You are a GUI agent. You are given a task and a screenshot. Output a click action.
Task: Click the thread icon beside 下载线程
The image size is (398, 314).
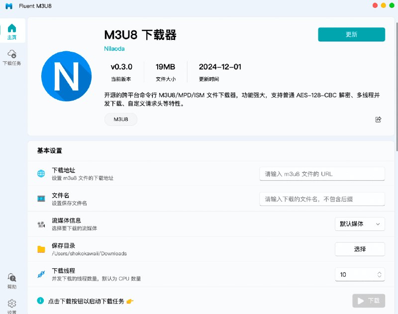pyautogui.click(x=41, y=274)
